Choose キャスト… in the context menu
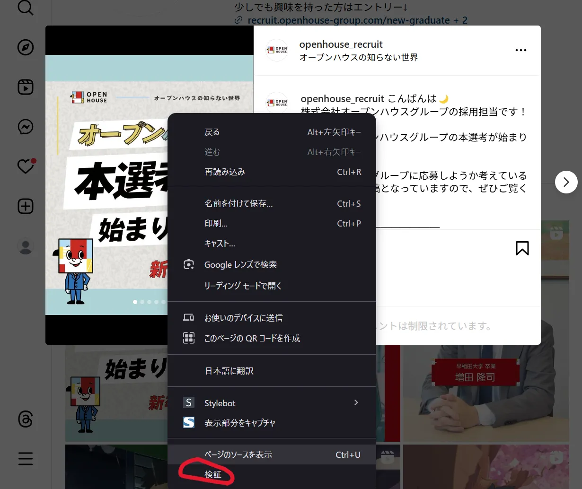Screen dimensions: 582x489 272,244
